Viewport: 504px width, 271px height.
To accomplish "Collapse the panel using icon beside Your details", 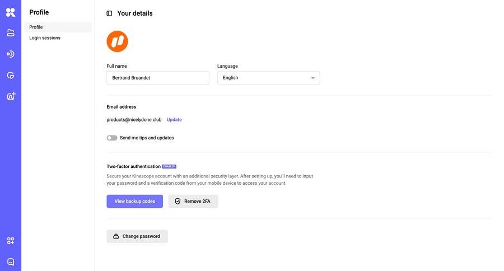I will (x=109, y=13).
